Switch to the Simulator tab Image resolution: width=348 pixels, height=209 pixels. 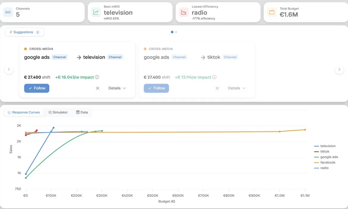[58, 112]
